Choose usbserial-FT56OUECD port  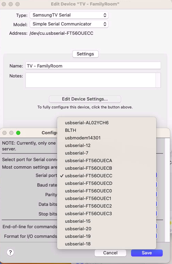coord(107,183)
